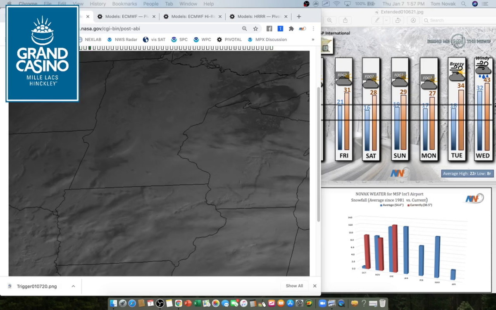Click the Preview search field

(x=455, y=20)
